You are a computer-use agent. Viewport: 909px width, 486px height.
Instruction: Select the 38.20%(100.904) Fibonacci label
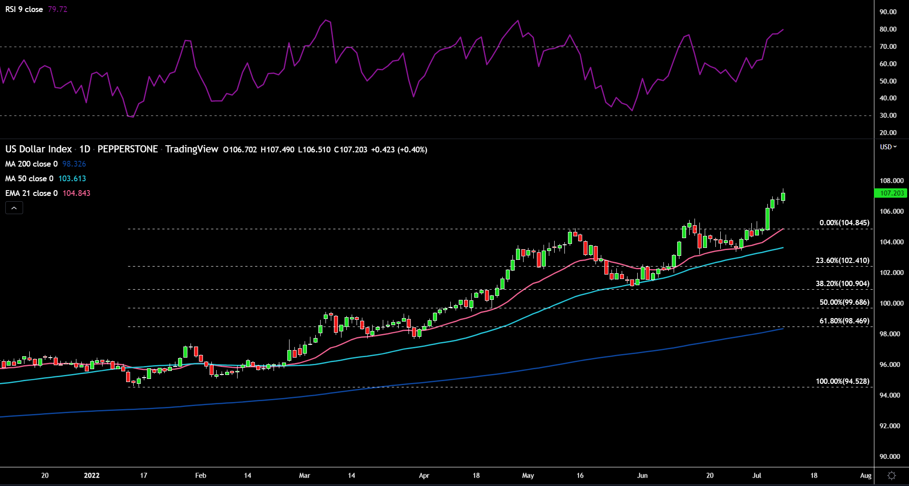[x=842, y=284]
